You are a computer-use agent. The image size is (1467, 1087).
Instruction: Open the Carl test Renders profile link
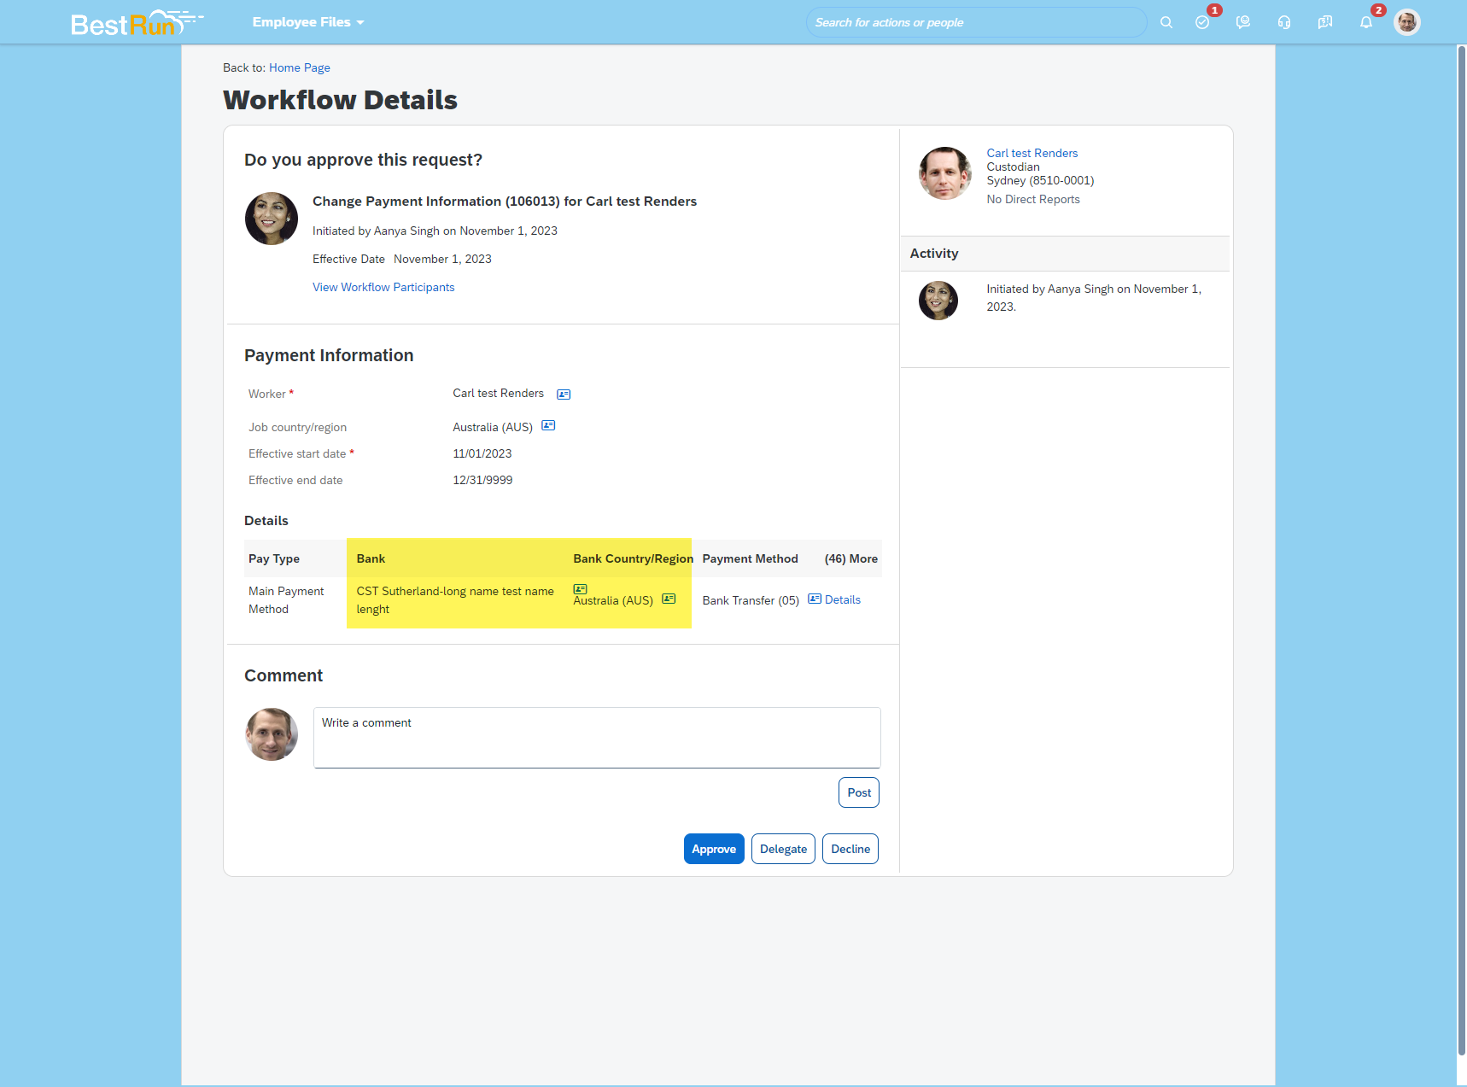point(1032,153)
